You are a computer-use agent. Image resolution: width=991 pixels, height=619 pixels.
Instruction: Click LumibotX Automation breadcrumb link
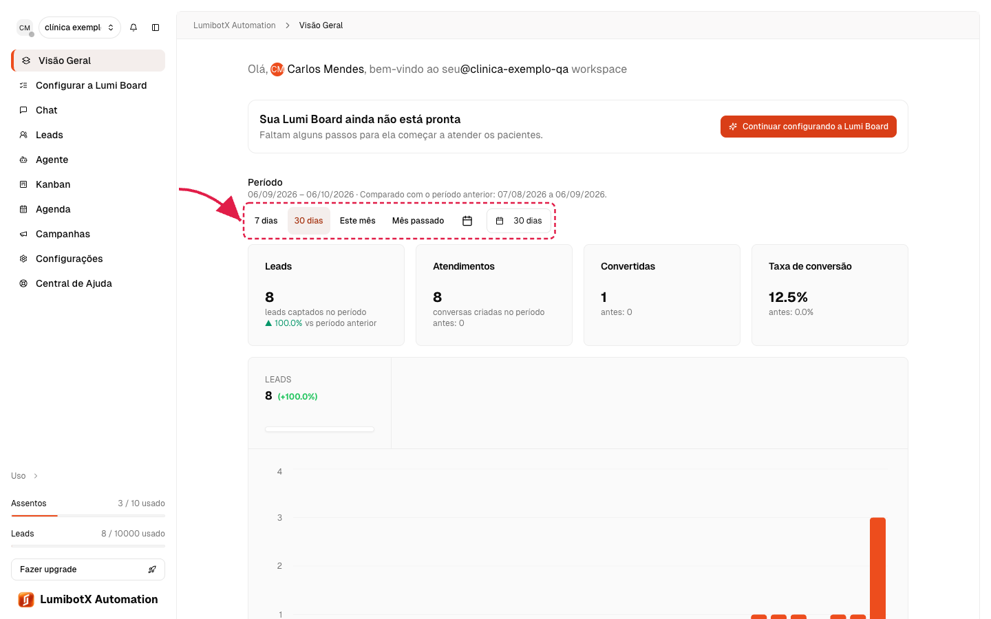pyautogui.click(x=235, y=25)
